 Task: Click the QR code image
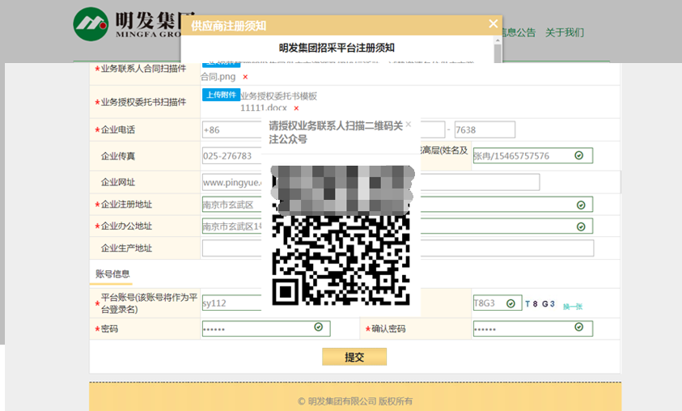341,235
